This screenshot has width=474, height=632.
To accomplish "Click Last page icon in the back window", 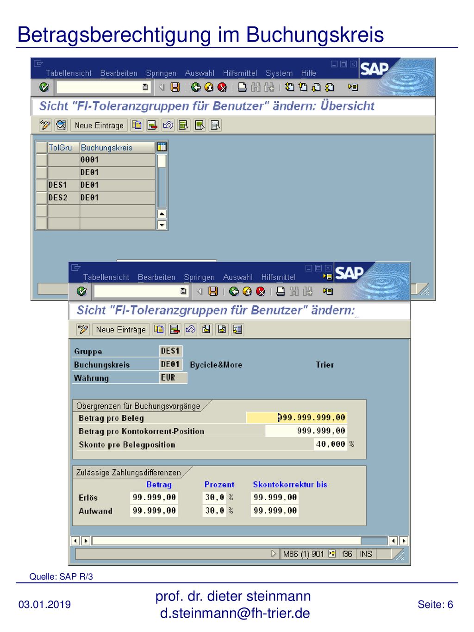I will pyautogui.click(x=330, y=87).
